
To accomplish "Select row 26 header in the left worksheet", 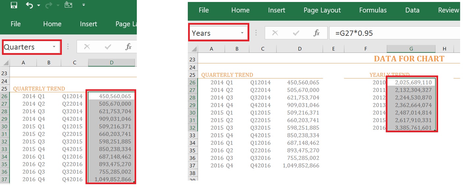I will point(5,96).
